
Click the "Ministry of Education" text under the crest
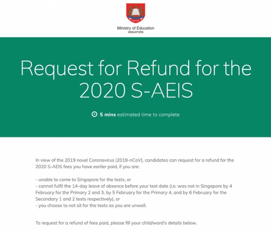point(135,28)
